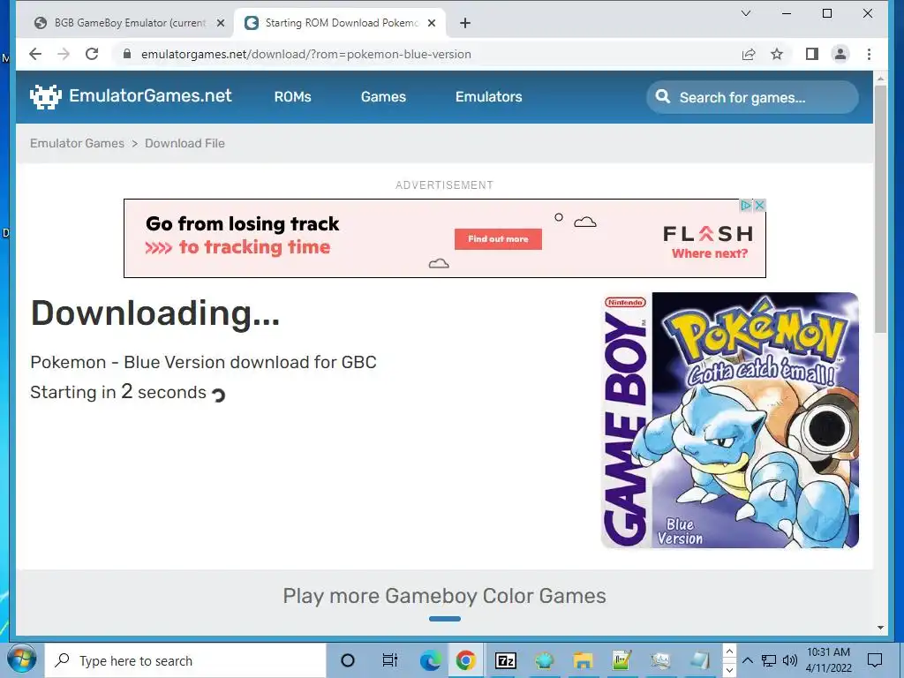This screenshot has height=678, width=904.
Task: Bookmark this page with star icon
Action: (777, 54)
